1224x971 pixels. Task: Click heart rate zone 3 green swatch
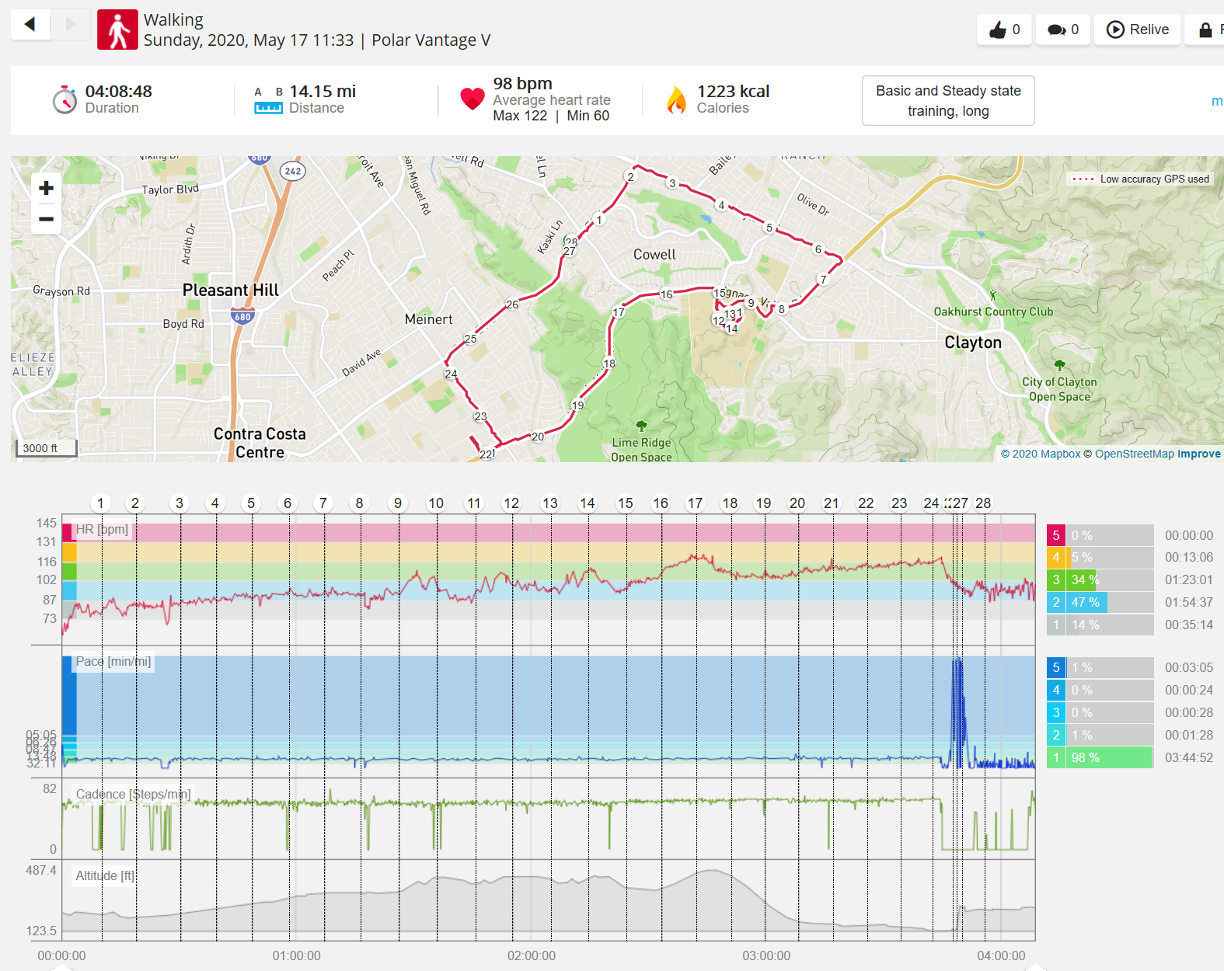pyautogui.click(x=1055, y=579)
